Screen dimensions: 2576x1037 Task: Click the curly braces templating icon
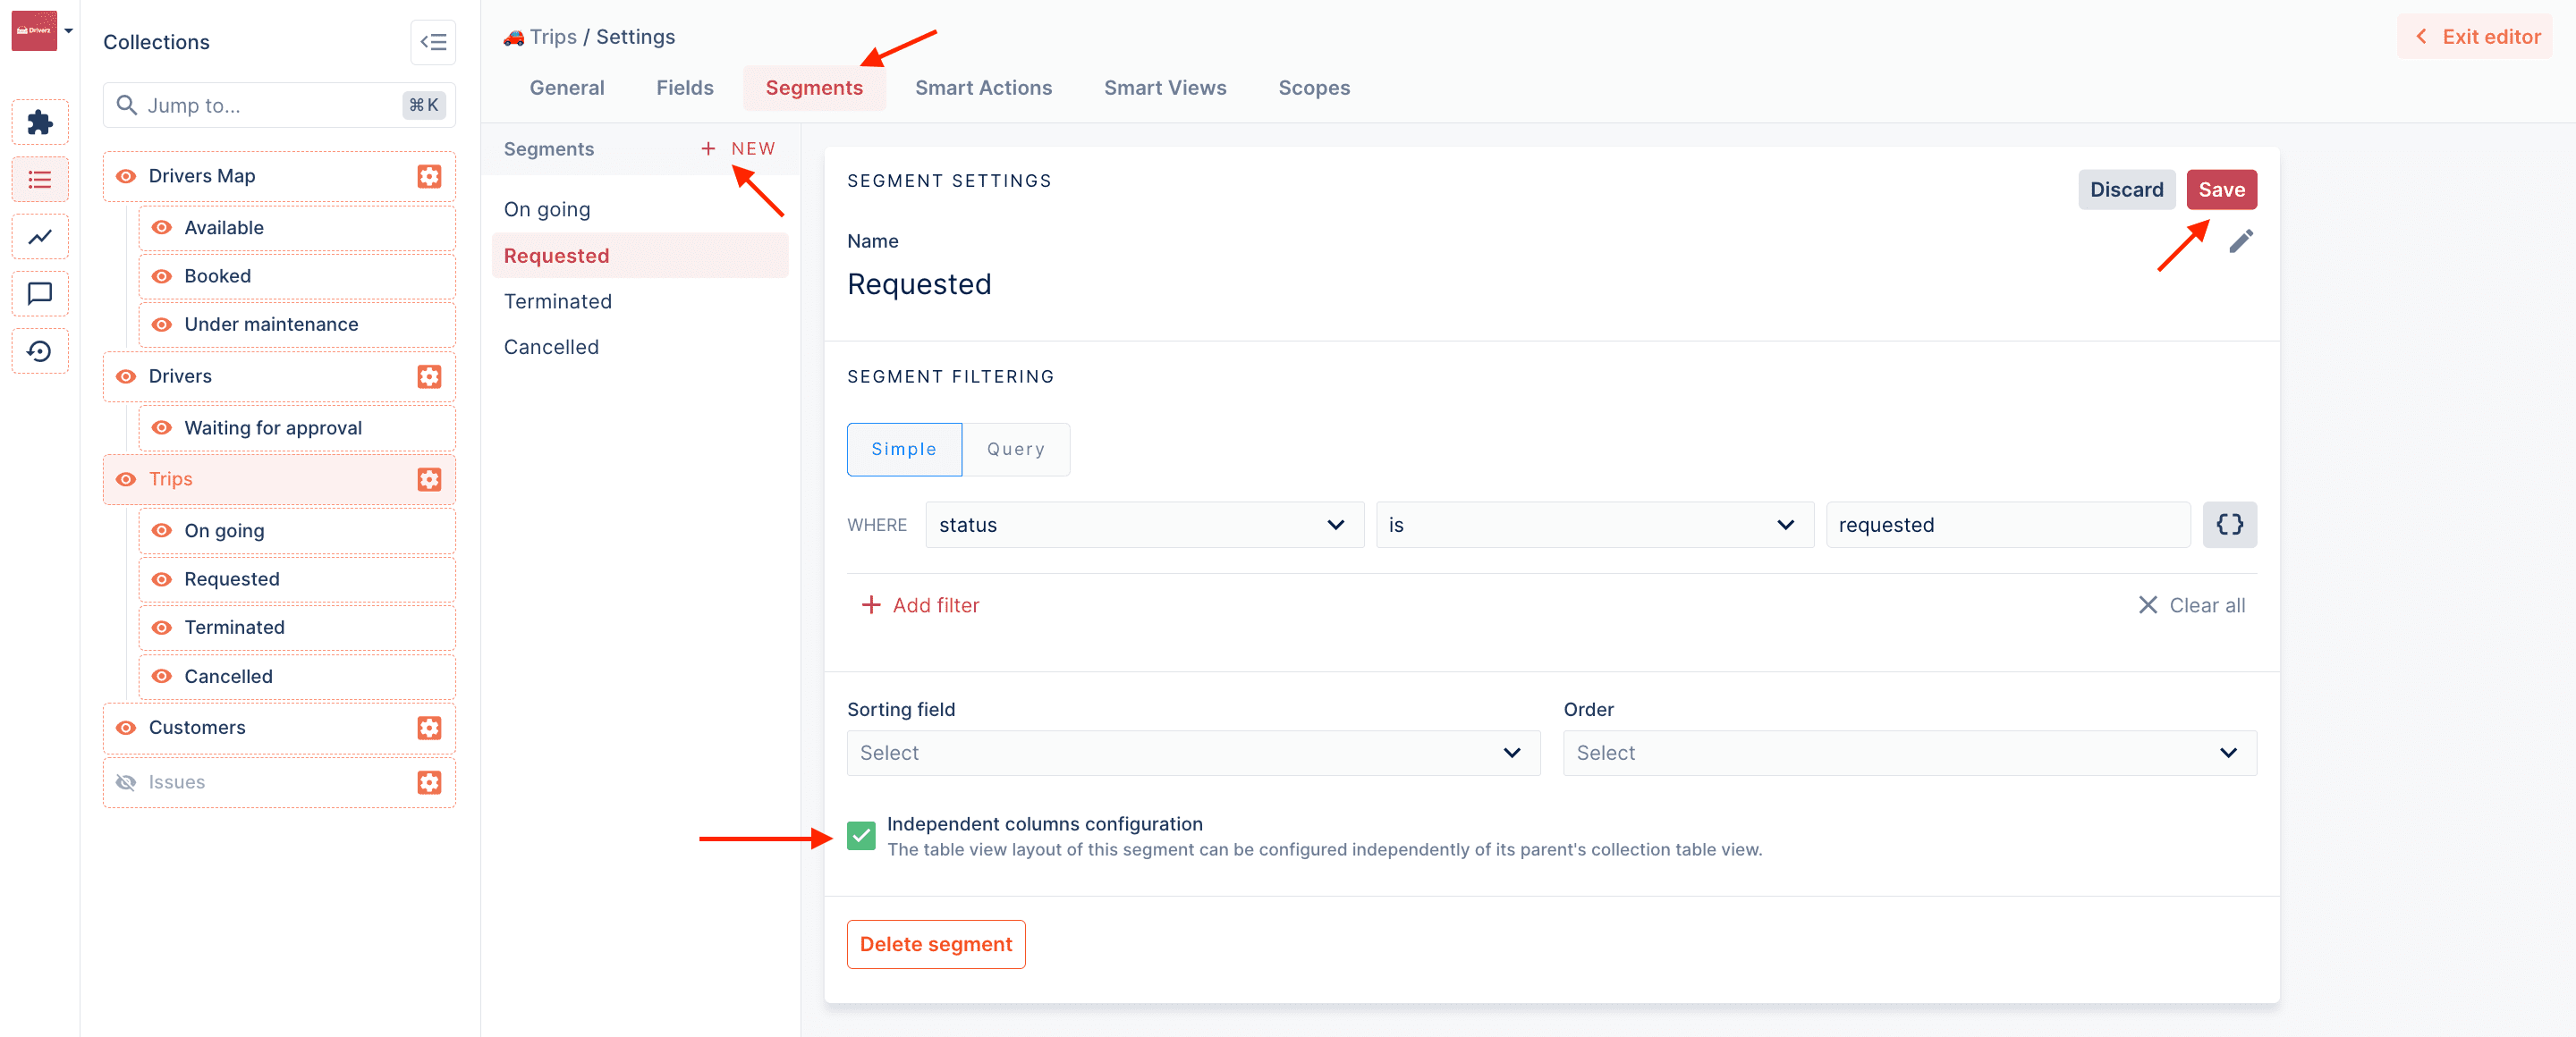[2229, 525]
